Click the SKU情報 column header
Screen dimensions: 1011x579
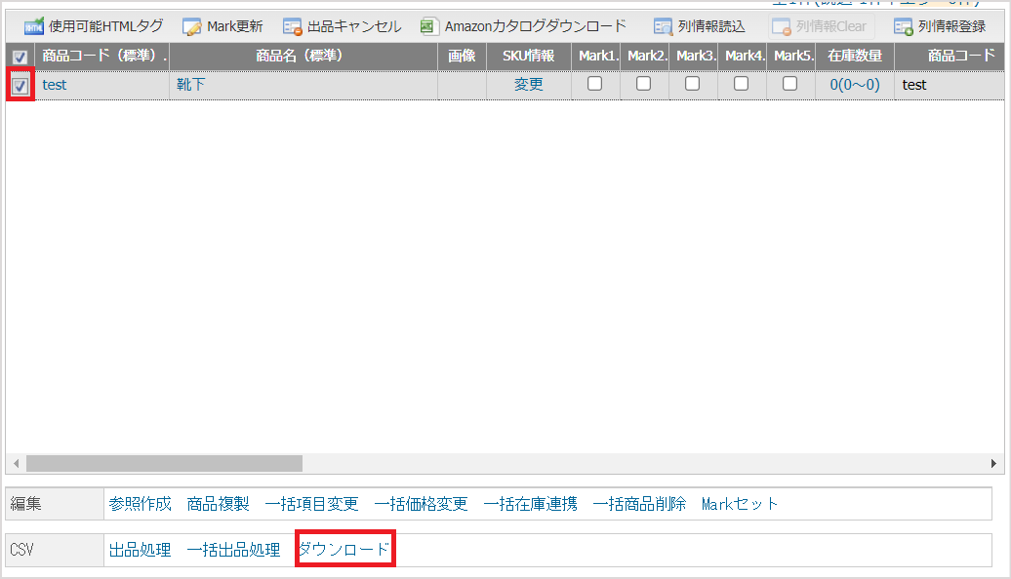pyautogui.click(x=529, y=56)
